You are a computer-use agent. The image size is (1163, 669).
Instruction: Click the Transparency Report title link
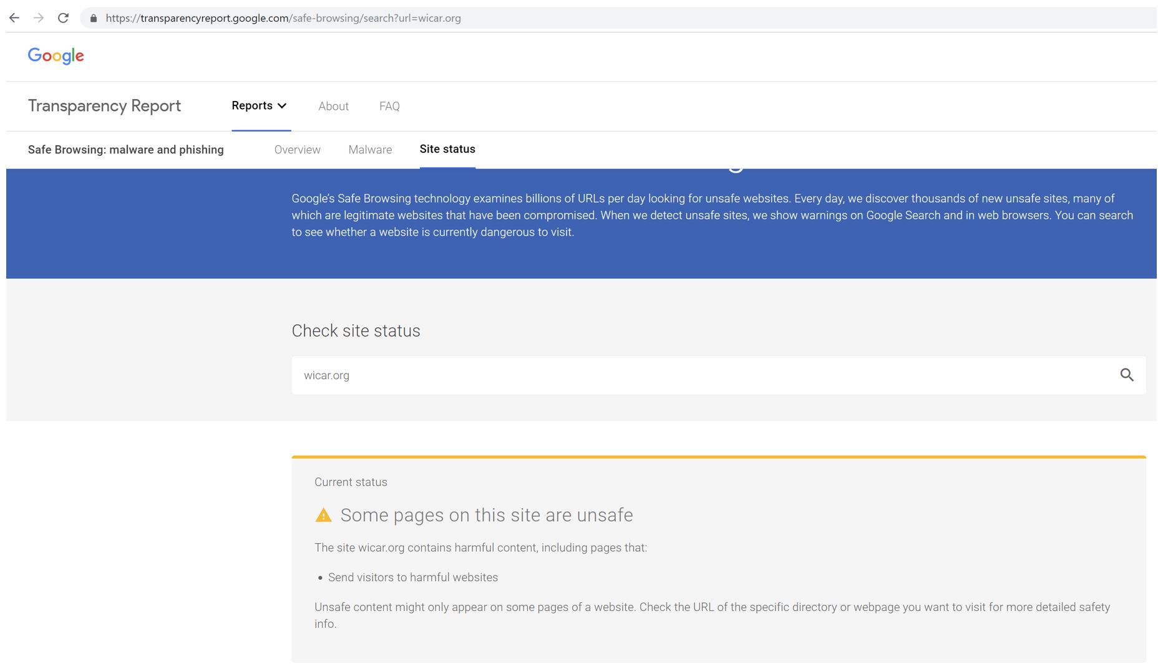click(104, 106)
